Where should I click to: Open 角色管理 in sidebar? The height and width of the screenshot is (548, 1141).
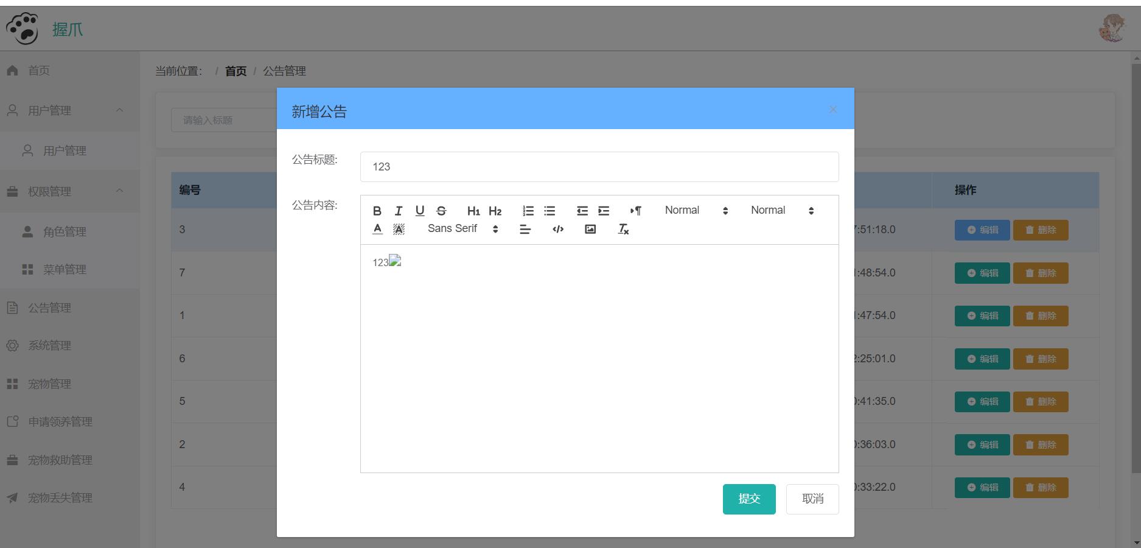pyautogui.click(x=70, y=231)
